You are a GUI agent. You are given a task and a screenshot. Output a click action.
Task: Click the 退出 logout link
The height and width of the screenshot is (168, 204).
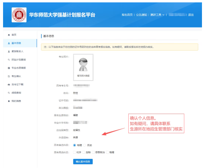191,15
